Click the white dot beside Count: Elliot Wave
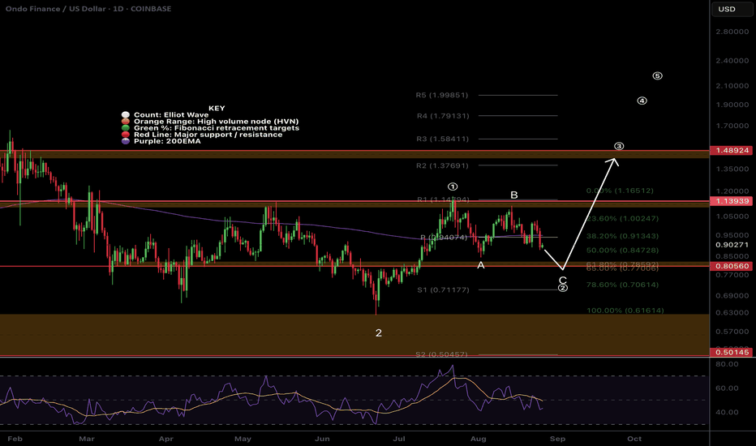The height and width of the screenshot is (446, 756). coord(124,114)
